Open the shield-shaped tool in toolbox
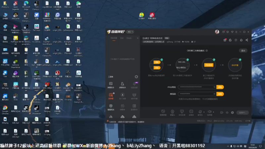Viewport: 265px width, 149px height. tap(111, 107)
